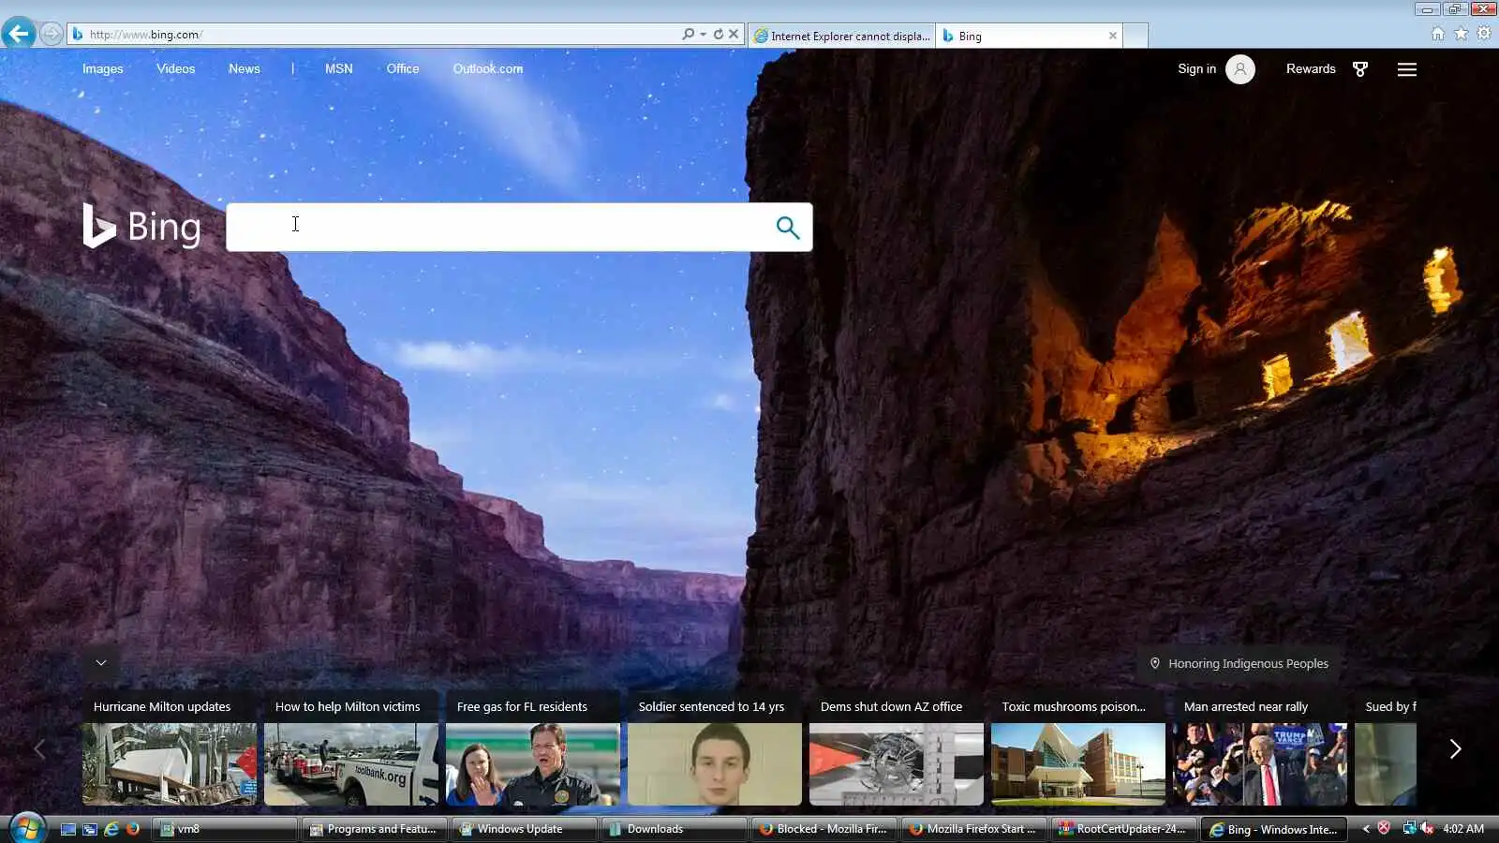Open the Soldier sentenced story thumbnail

click(715, 764)
